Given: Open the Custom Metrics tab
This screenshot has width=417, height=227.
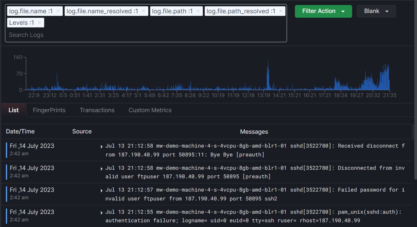Looking at the screenshot, I should point(150,110).
